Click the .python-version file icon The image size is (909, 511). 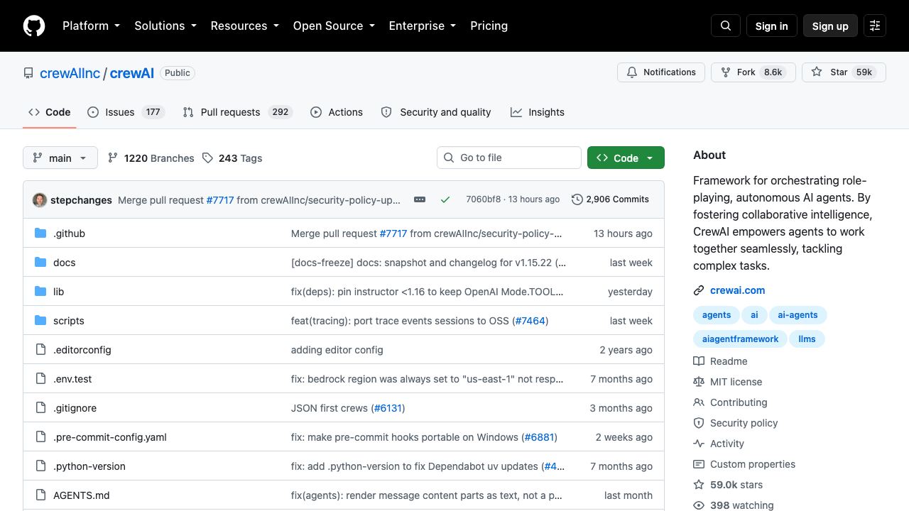[x=40, y=466]
